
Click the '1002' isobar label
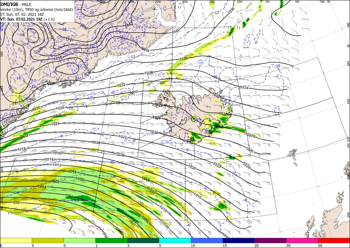tap(69, 196)
